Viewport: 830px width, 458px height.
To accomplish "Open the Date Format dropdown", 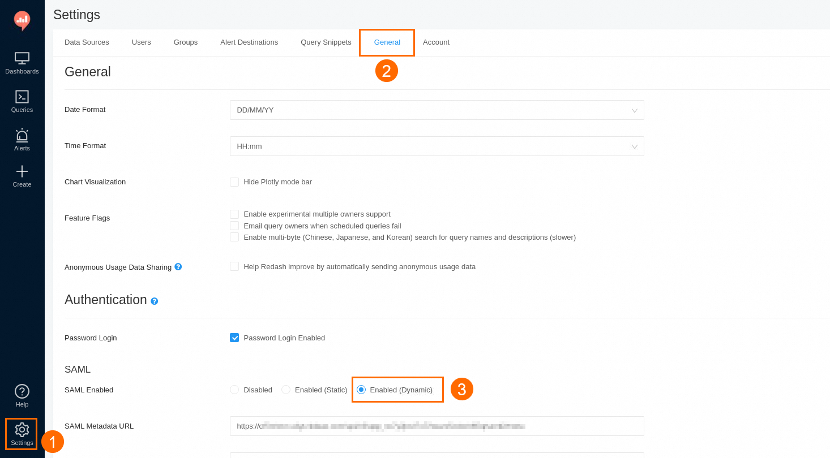I will (437, 110).
